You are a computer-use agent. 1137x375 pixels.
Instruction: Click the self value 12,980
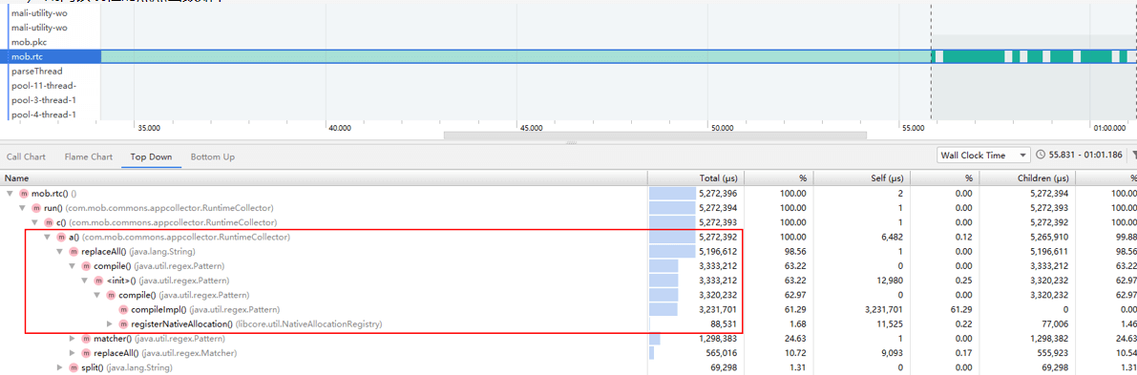[891, 281]
